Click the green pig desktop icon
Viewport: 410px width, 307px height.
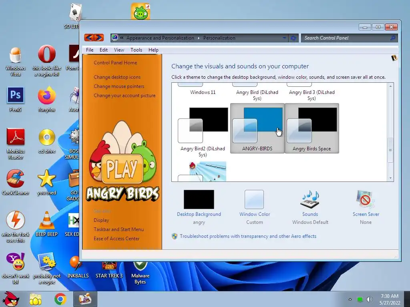coord(141,11)
